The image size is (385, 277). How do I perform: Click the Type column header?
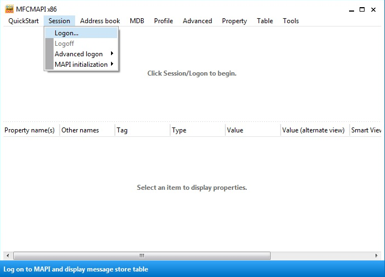198,130
